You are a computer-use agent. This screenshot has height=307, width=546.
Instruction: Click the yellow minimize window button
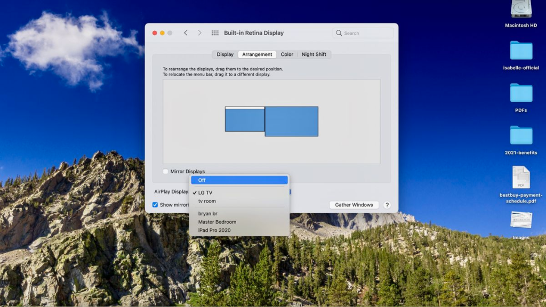click(x=162, y=33)
